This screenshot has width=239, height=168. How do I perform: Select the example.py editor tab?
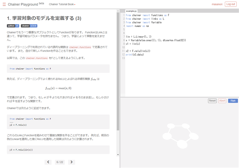tap(131, 11)
